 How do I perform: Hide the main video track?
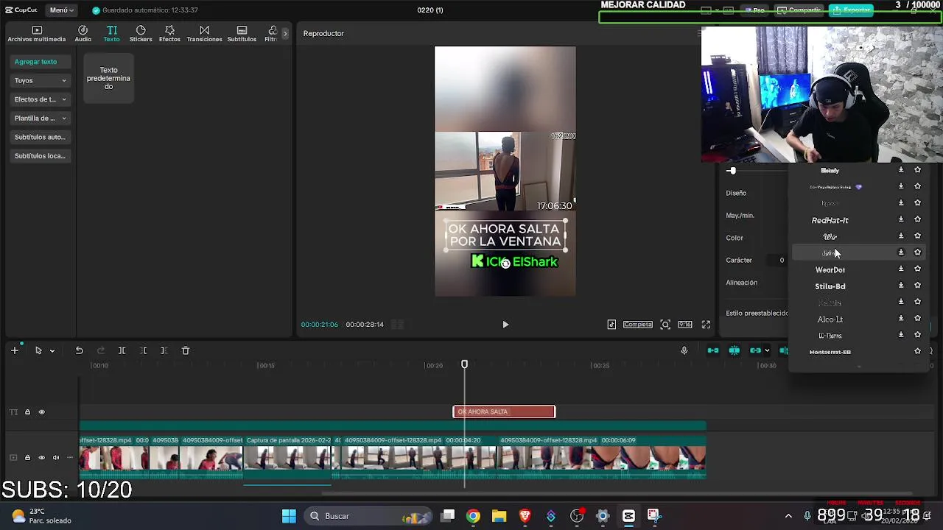(x=41, y=458)
